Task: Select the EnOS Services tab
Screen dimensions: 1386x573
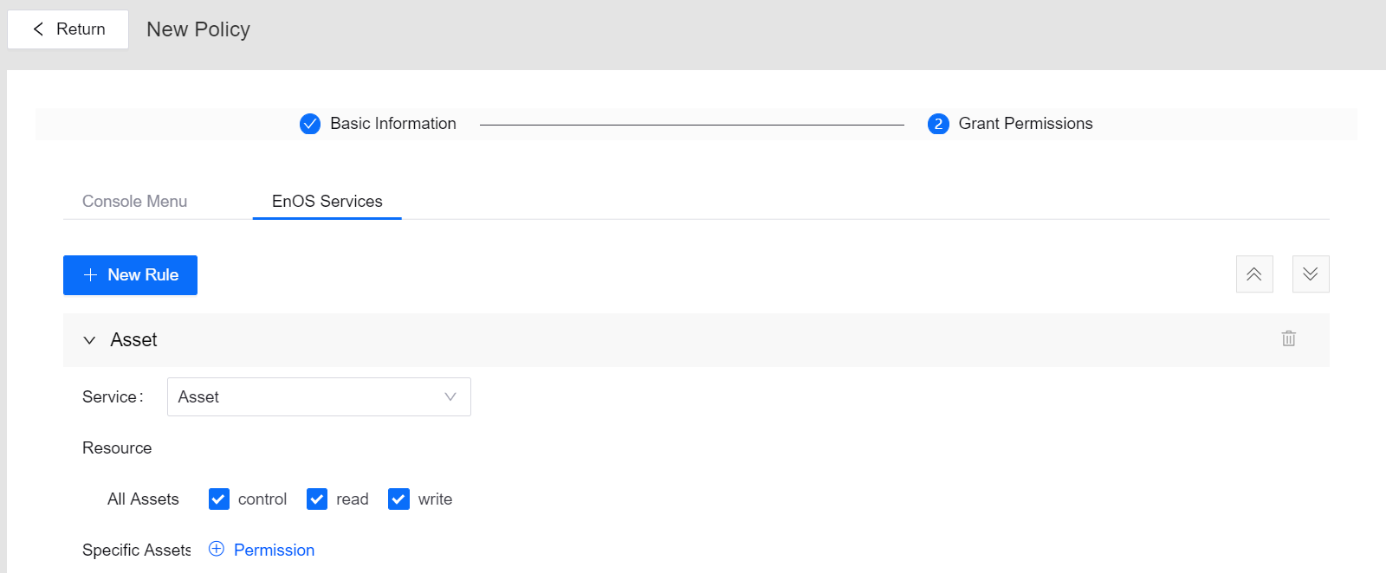Action: pyautogui.click(x=327, y=201)
